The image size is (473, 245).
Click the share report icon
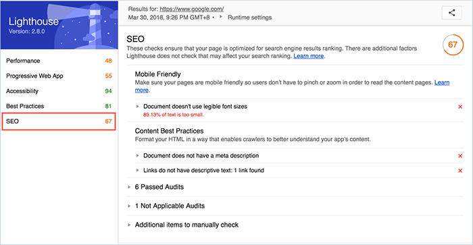point(451,13)
